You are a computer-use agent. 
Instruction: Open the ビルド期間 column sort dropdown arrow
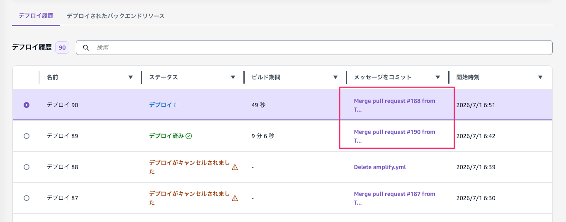[335, 77]
